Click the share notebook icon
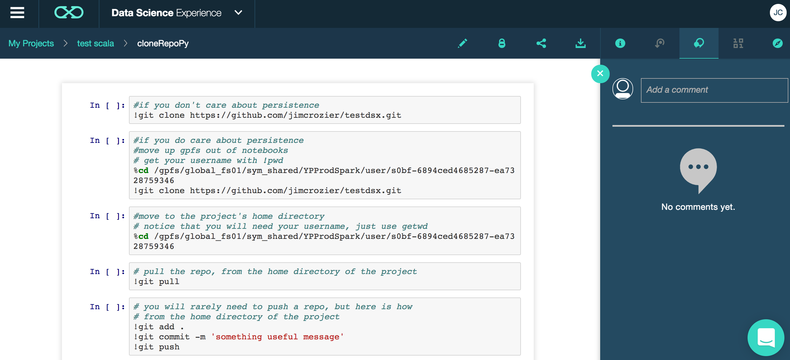The height and width of the screenshot is (360, 790). click(x=541, y=43)
